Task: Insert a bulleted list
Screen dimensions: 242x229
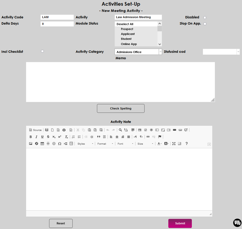Action: (x=79, y=137)
